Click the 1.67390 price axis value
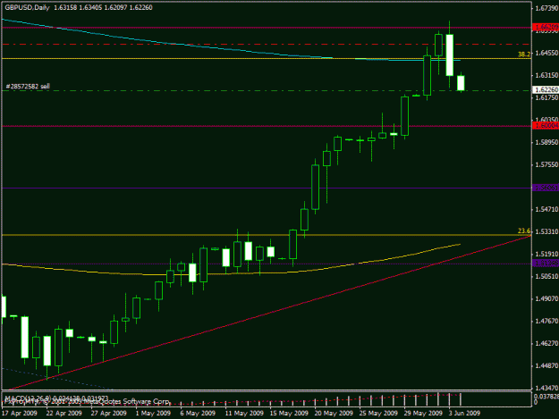 546,8
